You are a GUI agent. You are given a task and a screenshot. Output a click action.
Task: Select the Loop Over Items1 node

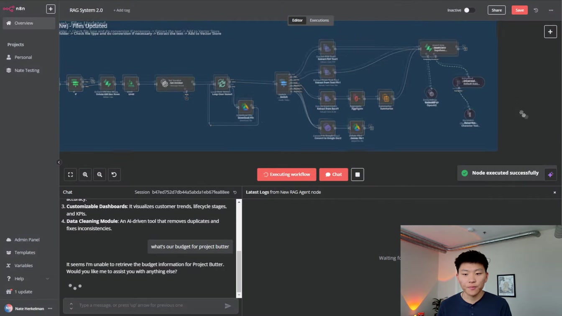click(x=222, y=83)
